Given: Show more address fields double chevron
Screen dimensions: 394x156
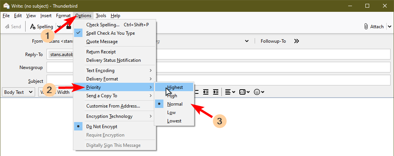Looking at the screenshot, I should (297, 41).
